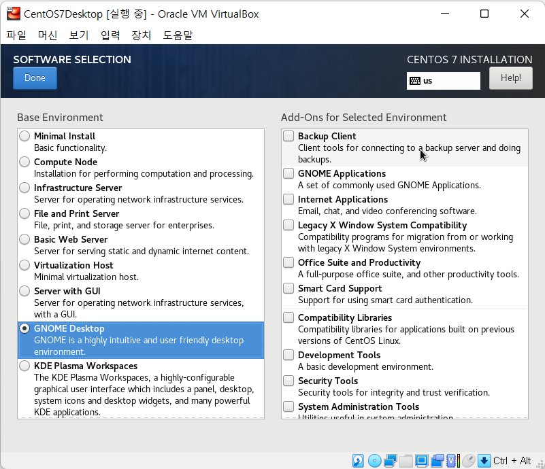
Task: Select the GNOME Desktop radio button
Action: coord(24,328)
